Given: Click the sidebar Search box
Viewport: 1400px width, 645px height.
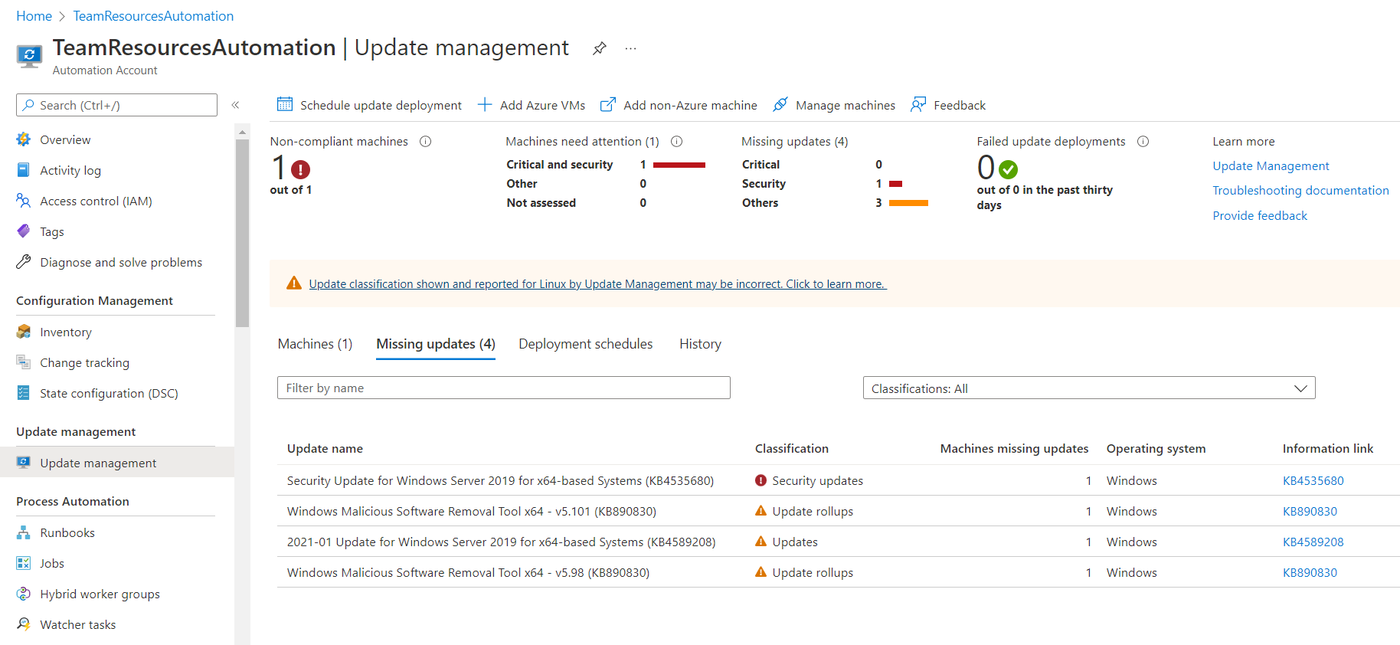Looking at the screenshot, I should (x=117, y=105).
